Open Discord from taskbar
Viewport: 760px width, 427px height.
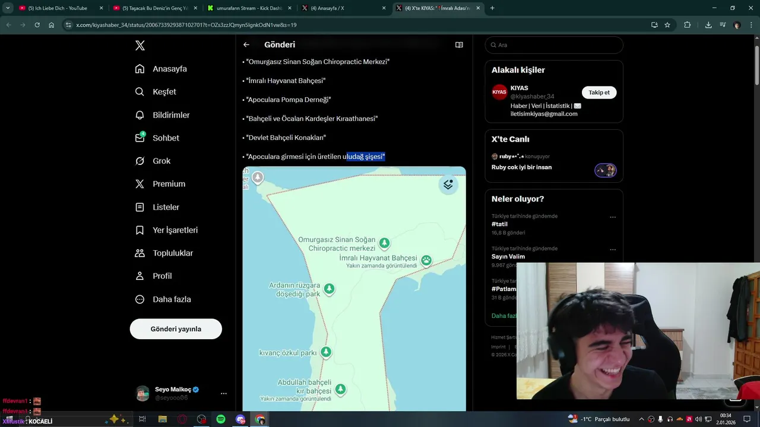[x=240, y=419]
